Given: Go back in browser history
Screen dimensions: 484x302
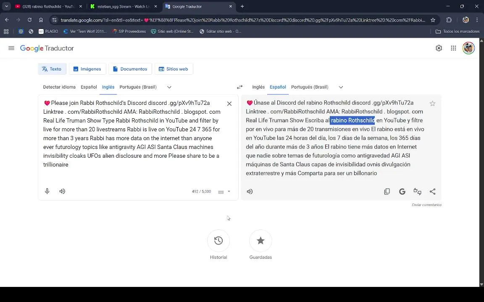Looking at the screenshot, I should point(7,20).
